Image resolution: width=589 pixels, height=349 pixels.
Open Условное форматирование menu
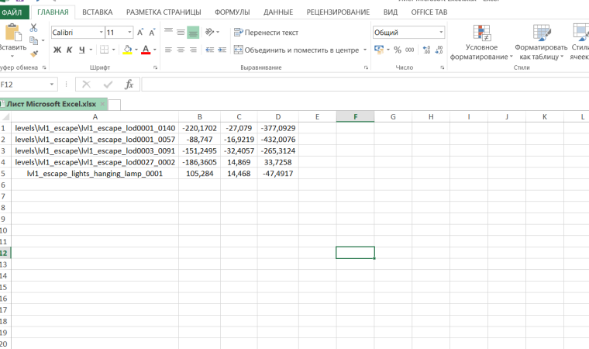(481, 42)
